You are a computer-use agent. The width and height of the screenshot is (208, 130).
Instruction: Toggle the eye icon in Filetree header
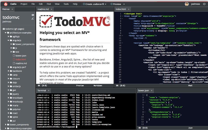tap(33, 15)
